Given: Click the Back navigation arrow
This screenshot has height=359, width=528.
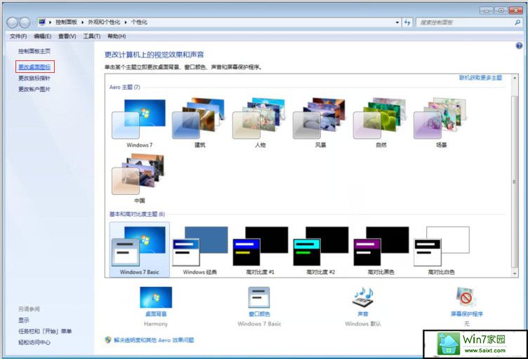Looking at the screenshot, I should (x=13, y=22).
